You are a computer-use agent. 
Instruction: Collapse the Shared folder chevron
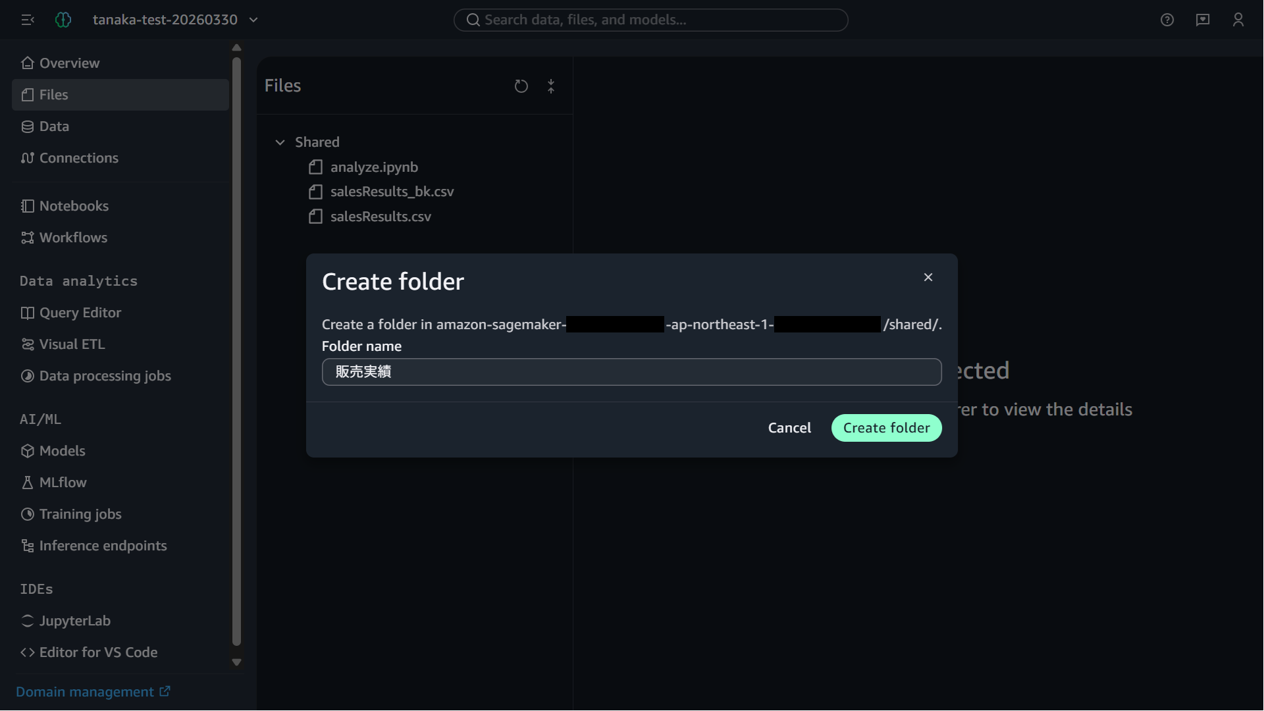[x=280, y=142]
